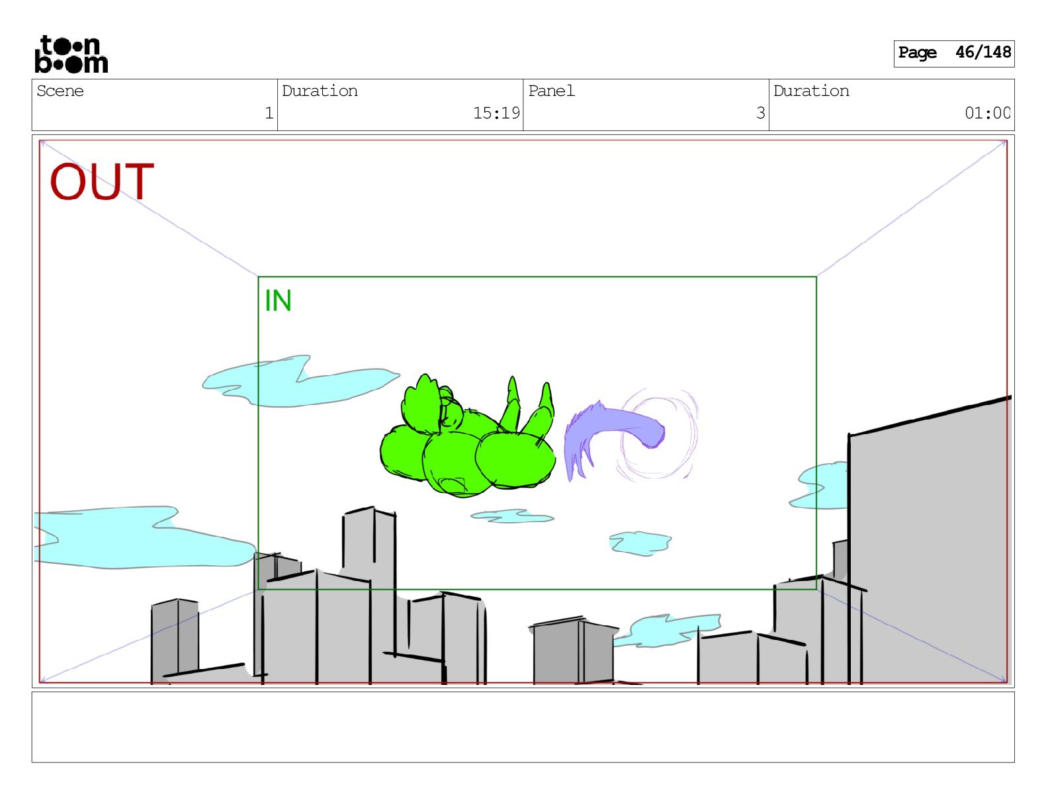Click the panel number 3
Screen dimensions: 1048x810
pos(761,113)
